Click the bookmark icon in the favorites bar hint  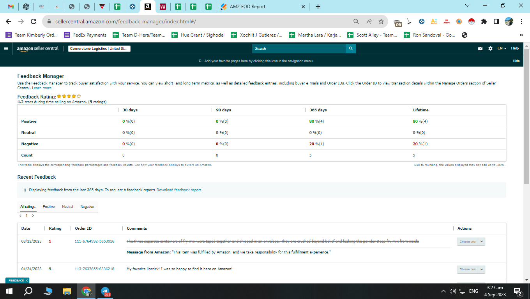click(x=200, y=61)
